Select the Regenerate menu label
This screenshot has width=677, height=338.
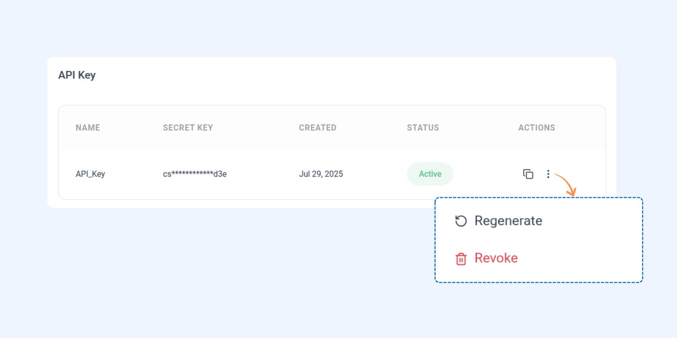(x=508, y=221)
